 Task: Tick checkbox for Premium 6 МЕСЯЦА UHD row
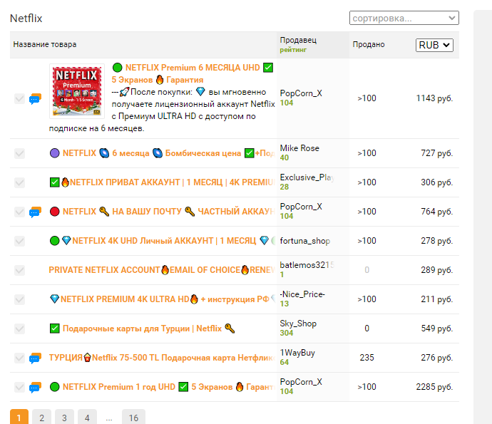coord(19,99)
